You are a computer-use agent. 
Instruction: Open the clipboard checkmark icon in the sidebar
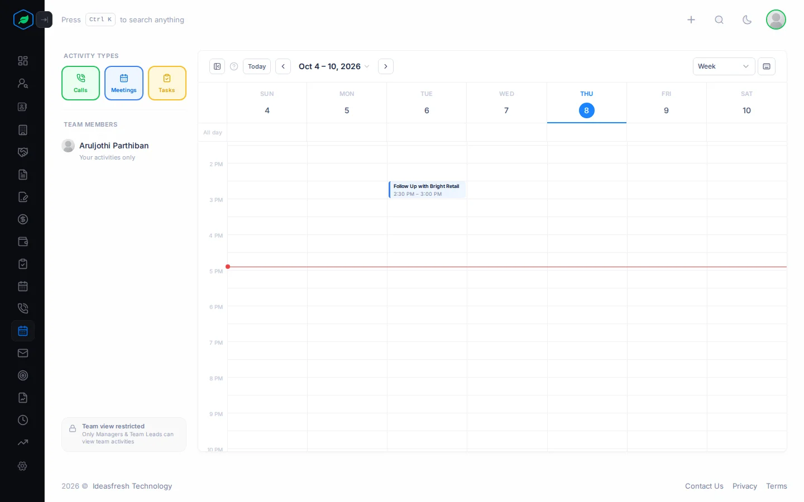point(23,264)
